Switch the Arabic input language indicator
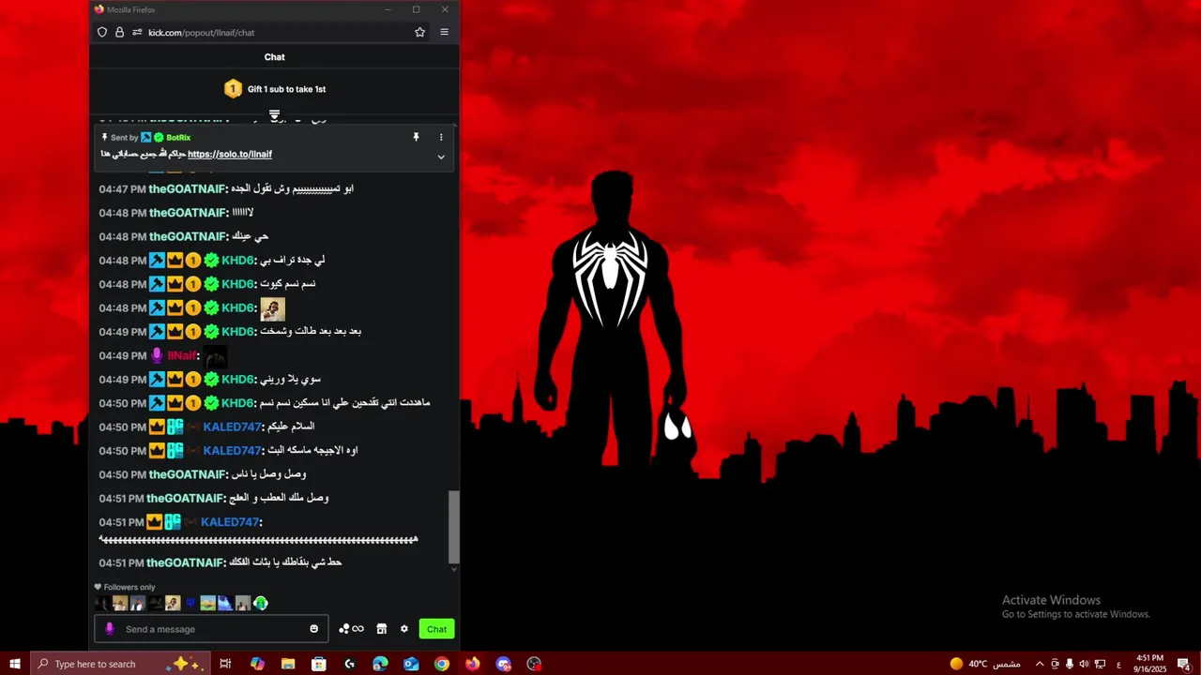Viewport: 1201px width, 675px height. click(1118, 664)
